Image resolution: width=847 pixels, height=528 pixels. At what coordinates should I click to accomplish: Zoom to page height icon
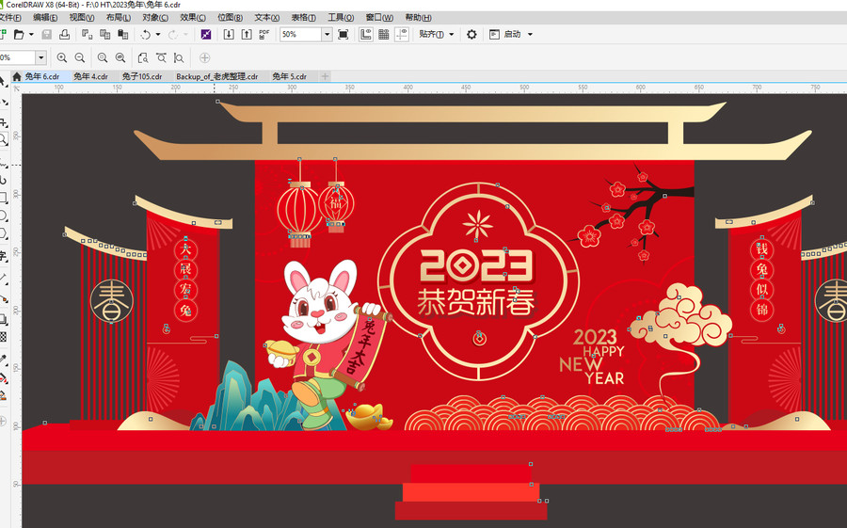coord(179,57)
